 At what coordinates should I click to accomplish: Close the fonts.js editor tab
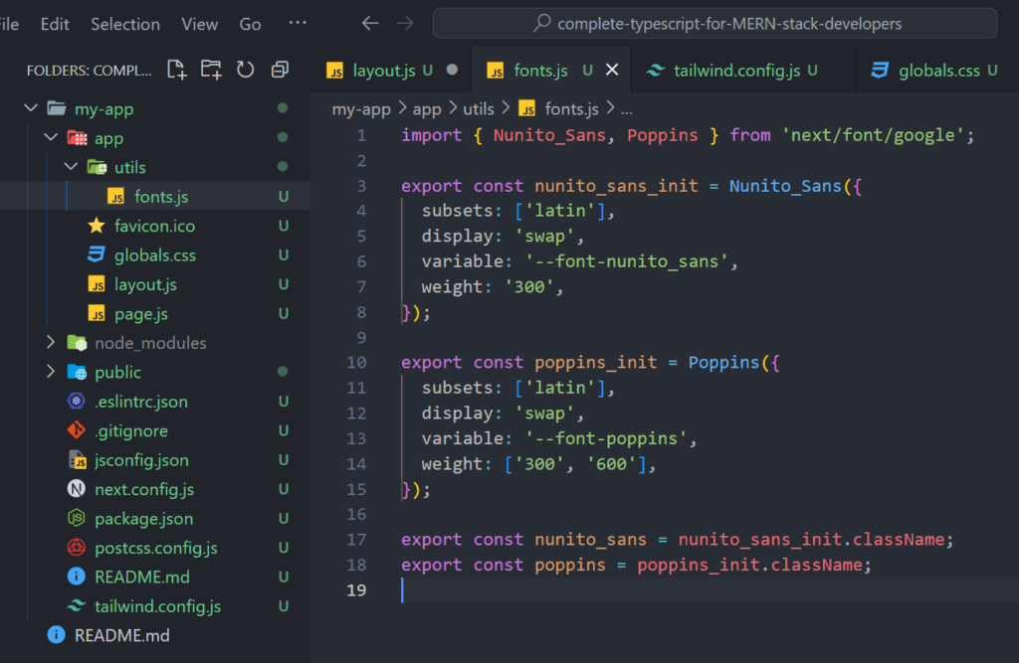point(612,70)
